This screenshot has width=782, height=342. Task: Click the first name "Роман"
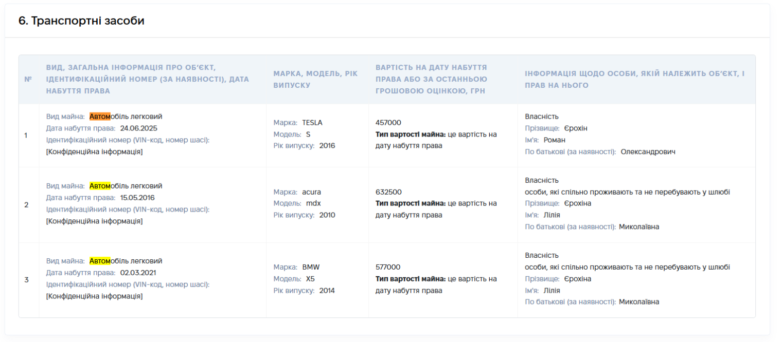point(555,140)
